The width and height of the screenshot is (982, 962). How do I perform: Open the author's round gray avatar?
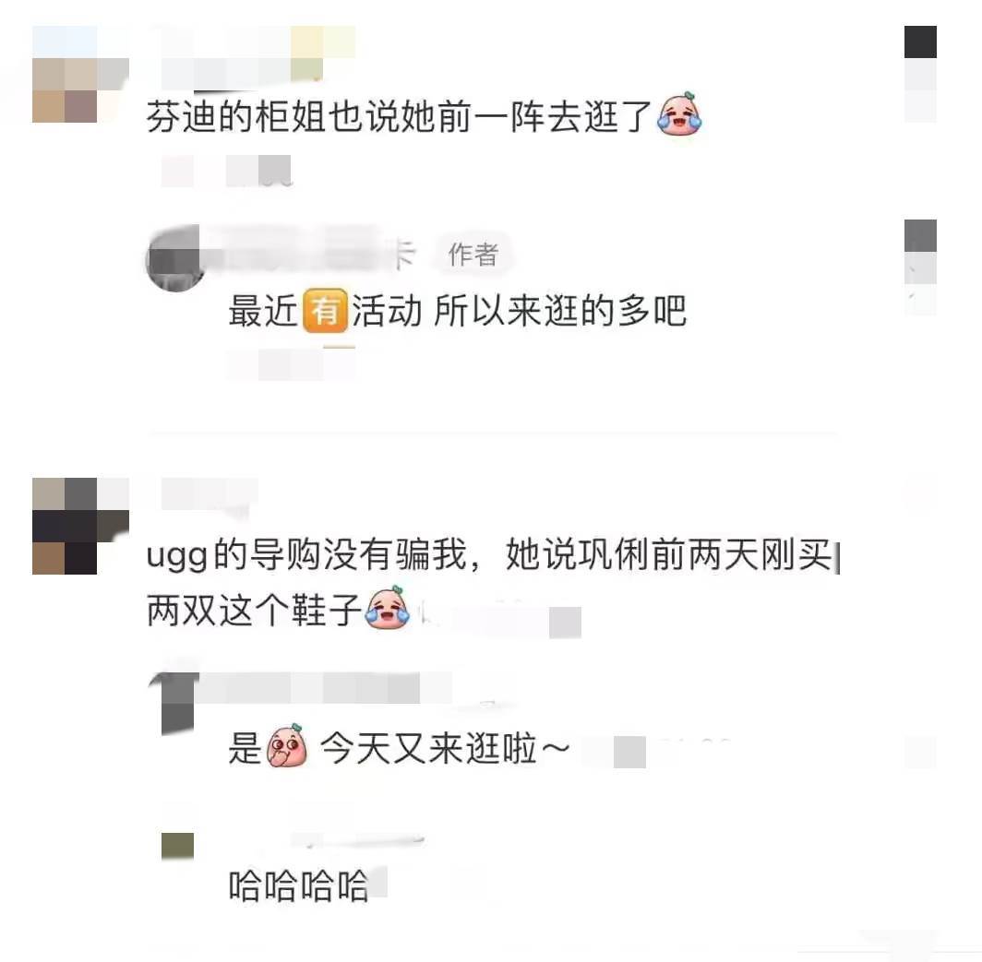173,258
